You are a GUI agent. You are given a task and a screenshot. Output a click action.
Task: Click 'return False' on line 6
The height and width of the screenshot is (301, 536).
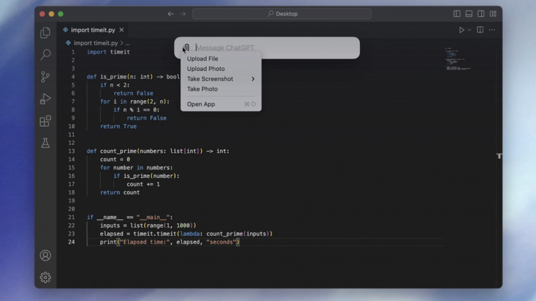point(133,93)
